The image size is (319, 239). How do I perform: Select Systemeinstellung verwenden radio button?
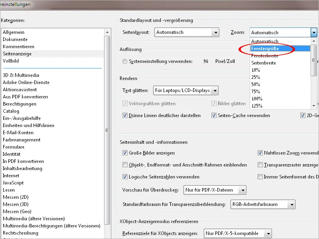pos(125,61)
